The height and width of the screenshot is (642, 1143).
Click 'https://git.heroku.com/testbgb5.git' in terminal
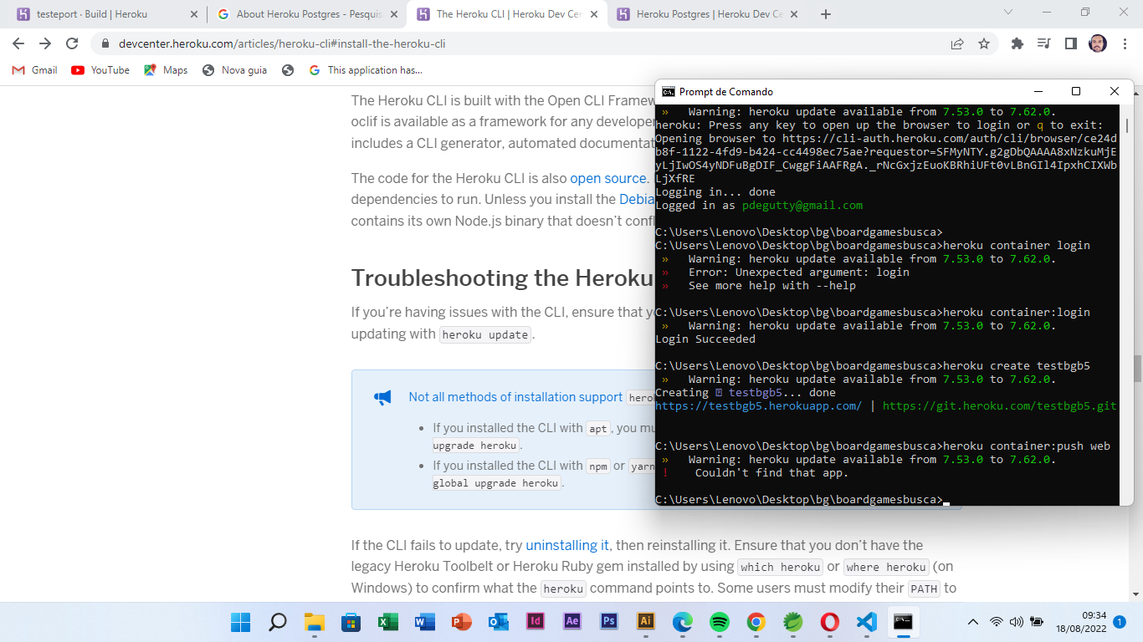click(999, 406)
